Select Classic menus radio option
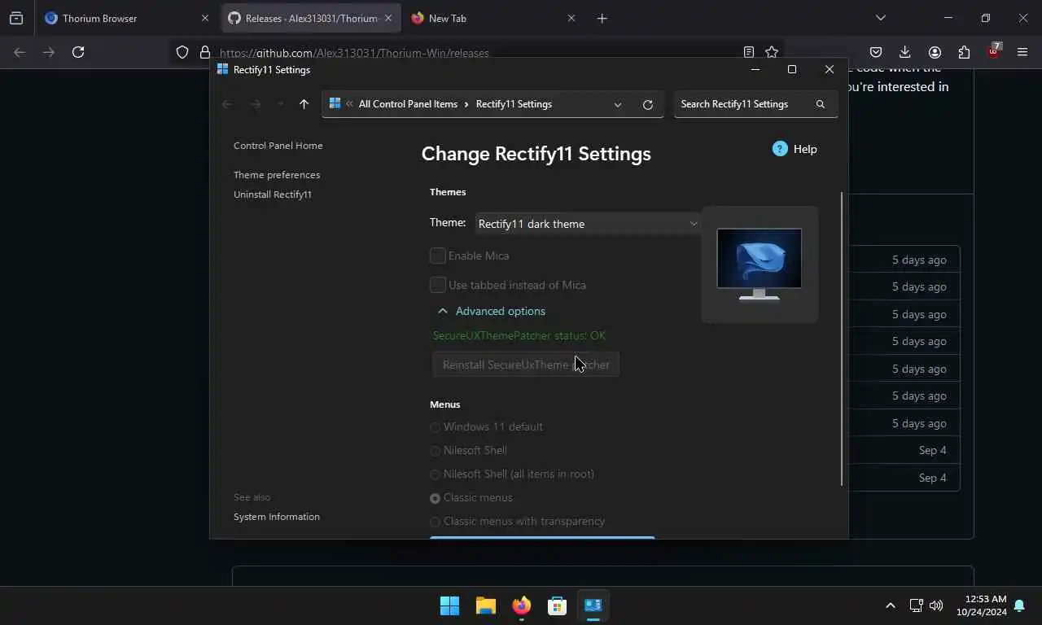The image size is (1042, 625). click(x=435, y=498)
